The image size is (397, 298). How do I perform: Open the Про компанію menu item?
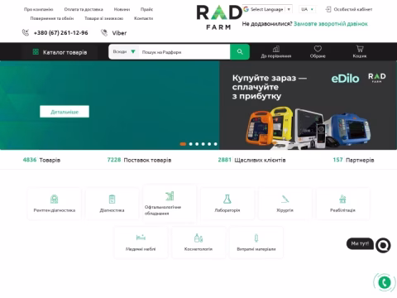[38, 9]
